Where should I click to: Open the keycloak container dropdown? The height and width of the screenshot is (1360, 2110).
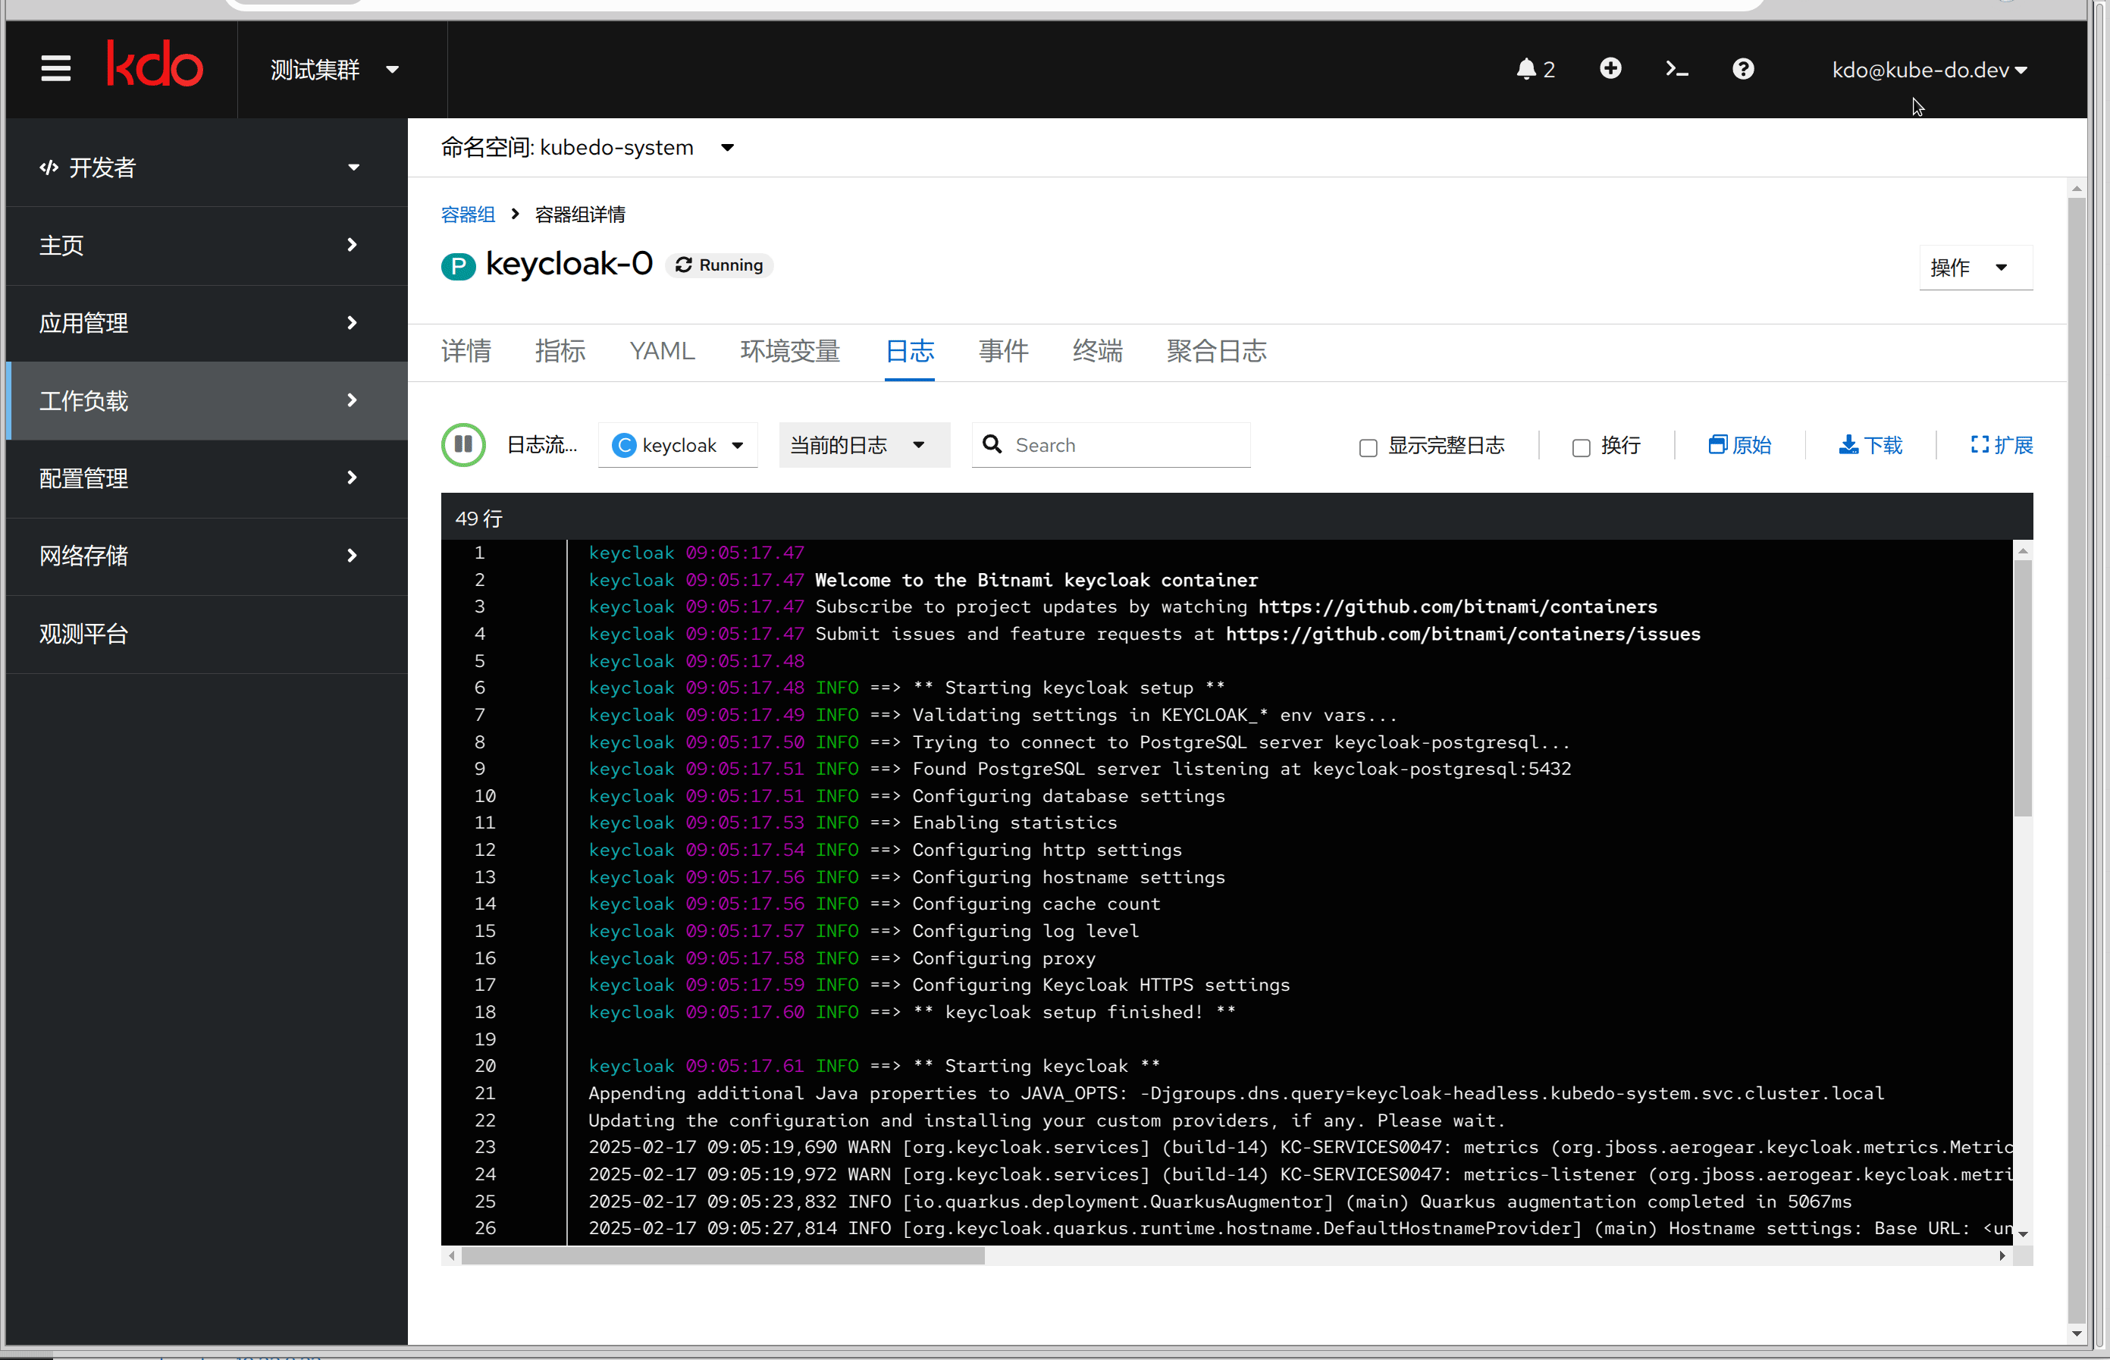[x=677, y=445]
